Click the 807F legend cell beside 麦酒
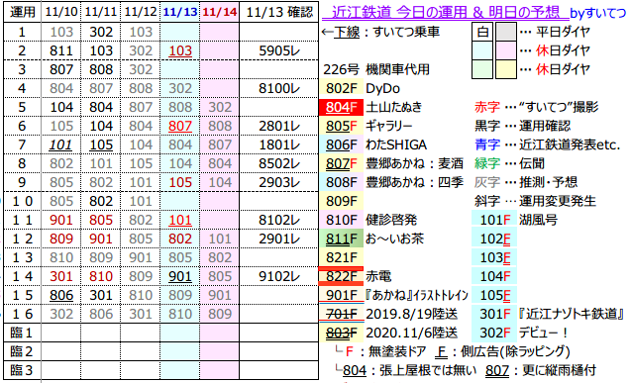The image size is (630, 383). [x=341, y=163]
